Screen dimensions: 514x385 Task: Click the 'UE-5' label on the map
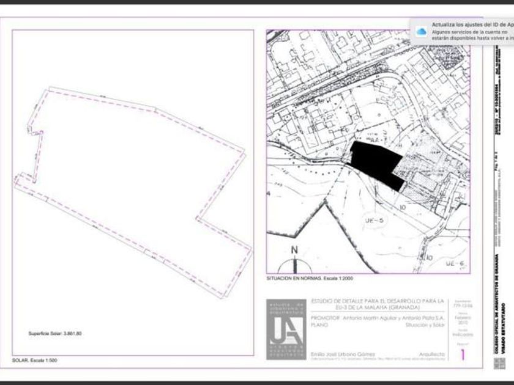[374, 221]
